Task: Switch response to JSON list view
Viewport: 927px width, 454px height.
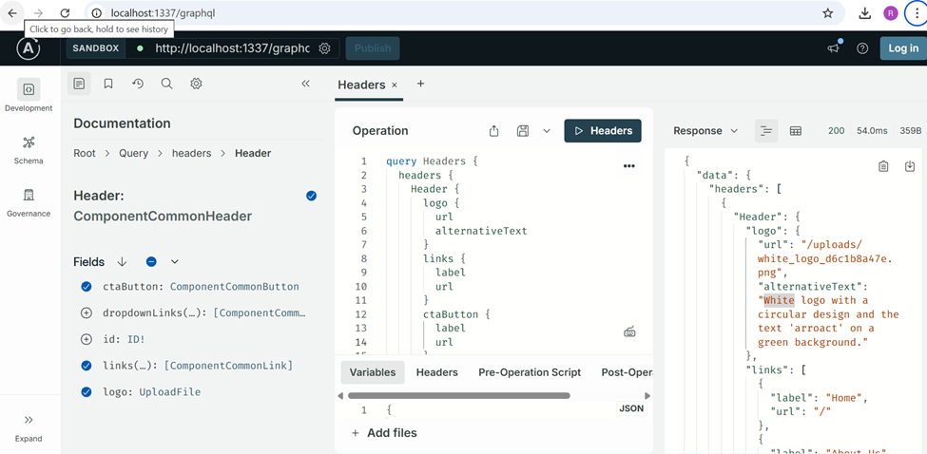Action: click(766, 131)
